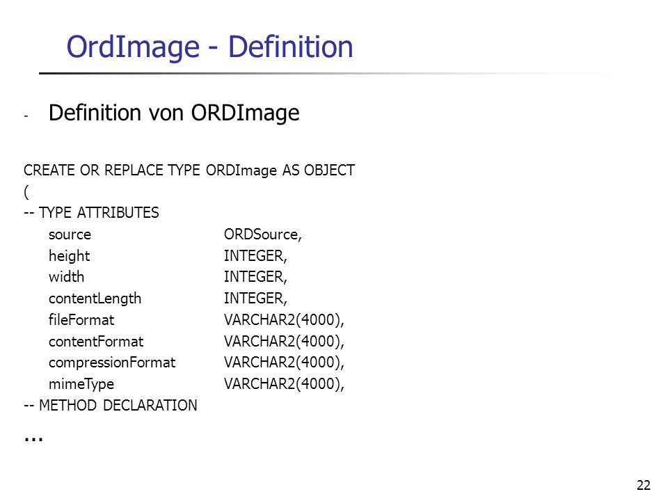Viewport: 668px width, 501px height.
Task: Click the blue dash bullet marker
Action: click(x=26, y=116)
